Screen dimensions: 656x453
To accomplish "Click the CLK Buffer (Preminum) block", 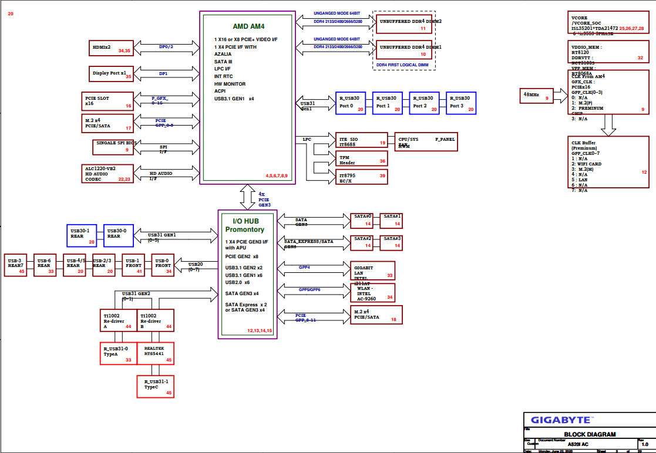I will (x=608, y=162).
